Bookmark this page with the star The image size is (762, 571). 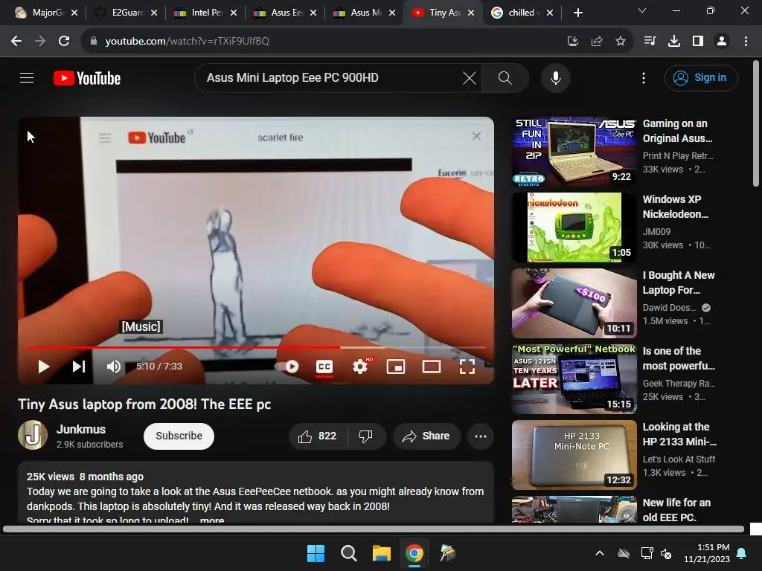coord(621,42)
